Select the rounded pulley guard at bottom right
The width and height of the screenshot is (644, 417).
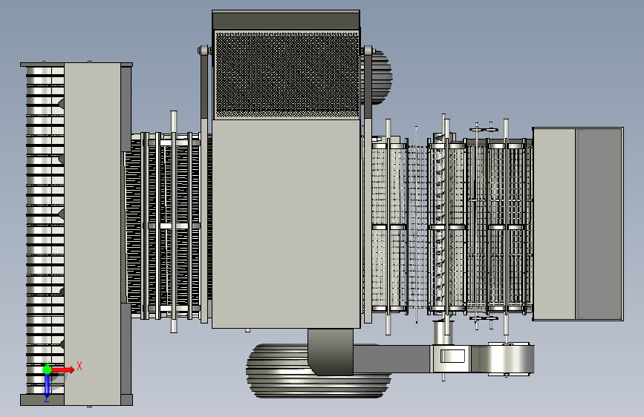point(511,359)
